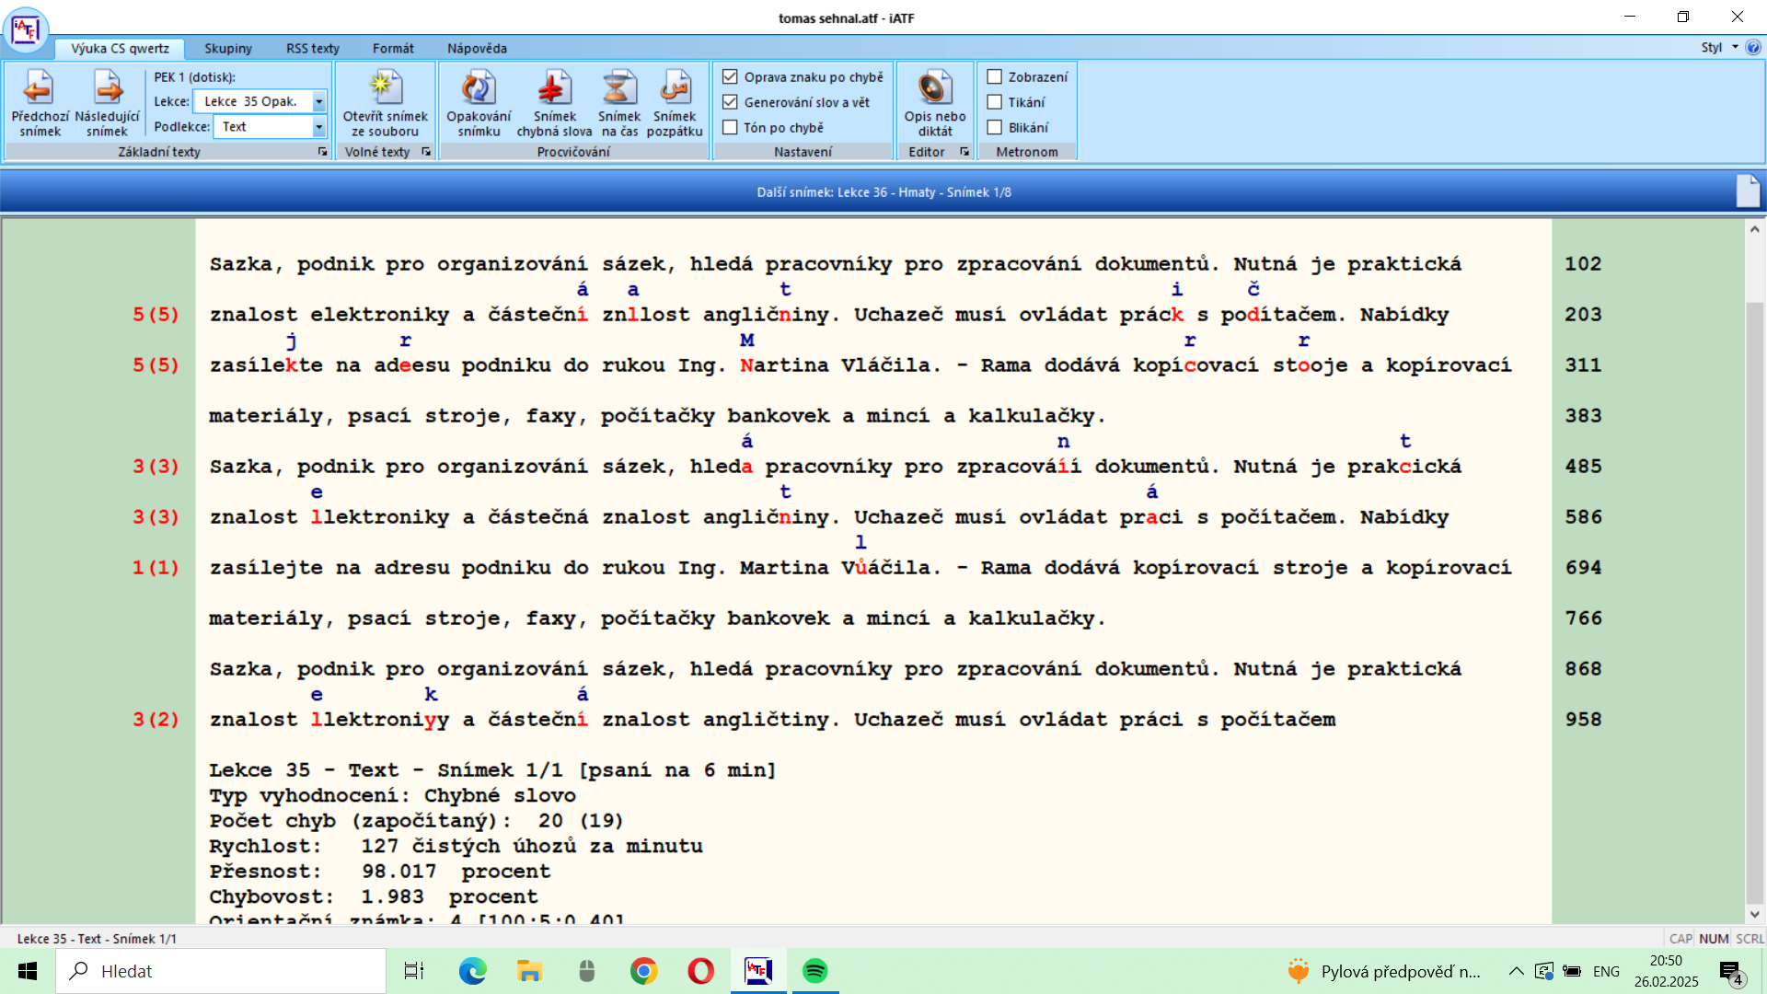Click Snímek na čas hourglass icon
The width and height of the screenshot is (1767, 994).
click(x=618, y=89)
